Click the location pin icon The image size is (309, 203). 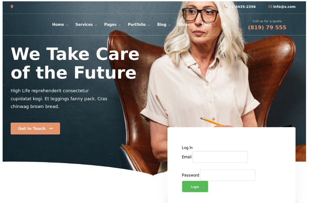point(12,7)
